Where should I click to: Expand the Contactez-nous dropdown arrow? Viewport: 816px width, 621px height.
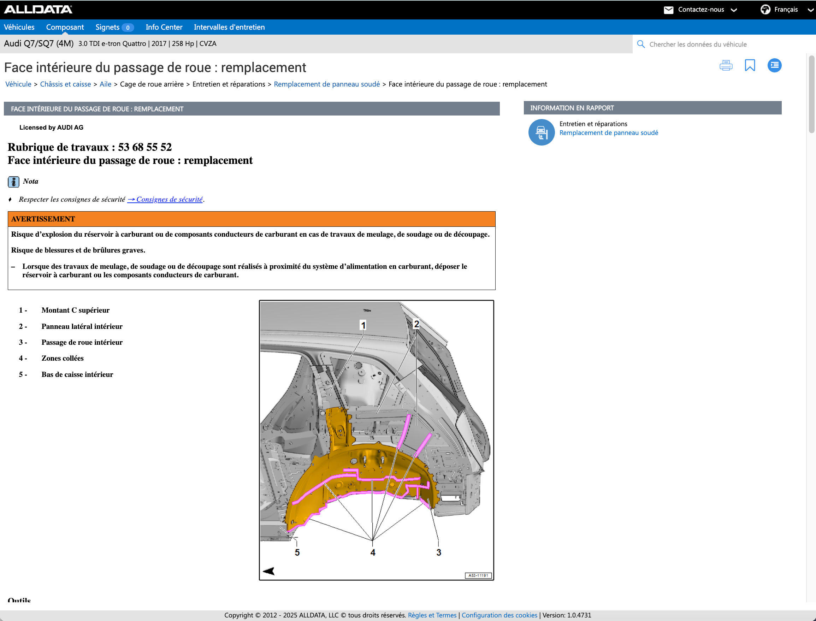tap(734, 10)
